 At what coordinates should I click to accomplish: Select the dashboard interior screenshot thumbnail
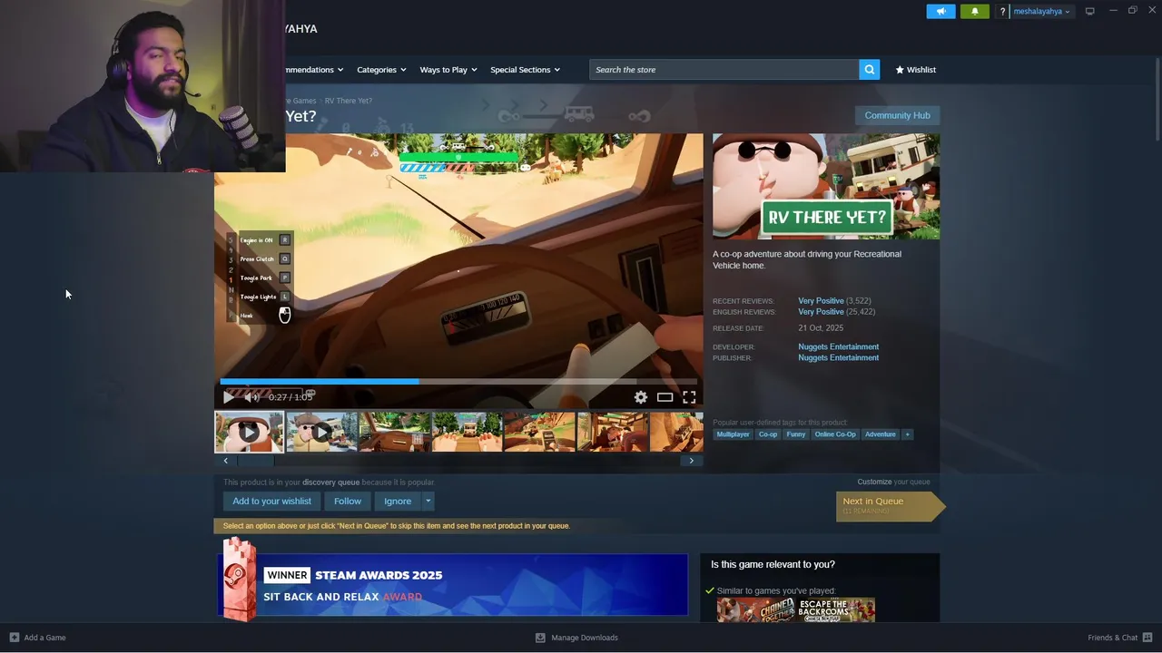395,432
